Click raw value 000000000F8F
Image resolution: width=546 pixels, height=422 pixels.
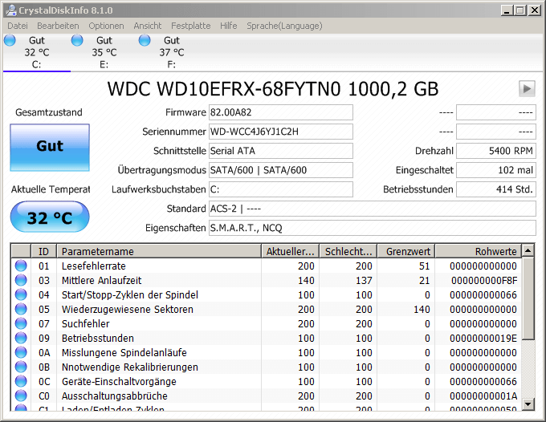tap(484, 281)
